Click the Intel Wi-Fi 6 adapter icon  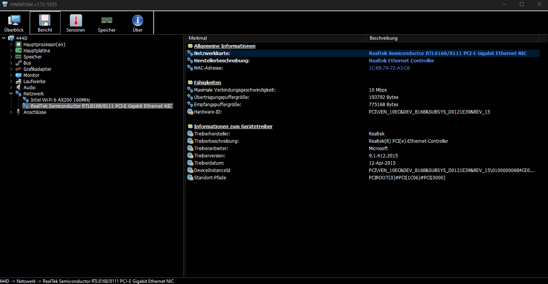click(x=26, y=100)
